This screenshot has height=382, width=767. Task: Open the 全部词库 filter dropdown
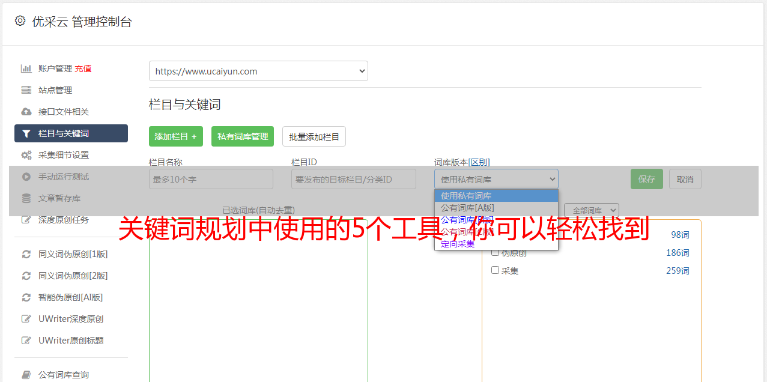tap(592, 210)
